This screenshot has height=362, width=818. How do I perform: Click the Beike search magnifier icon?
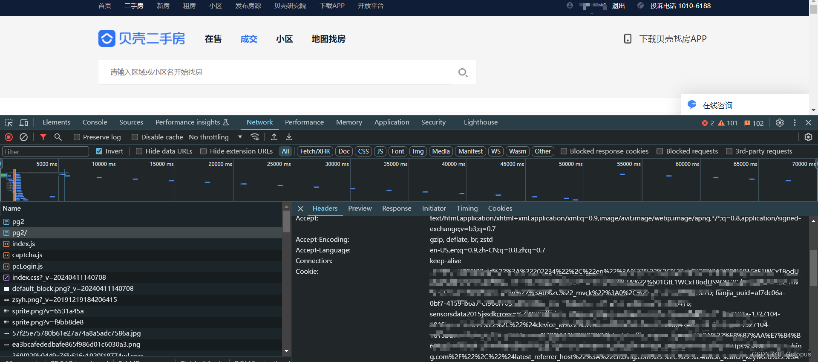[463, 72]
